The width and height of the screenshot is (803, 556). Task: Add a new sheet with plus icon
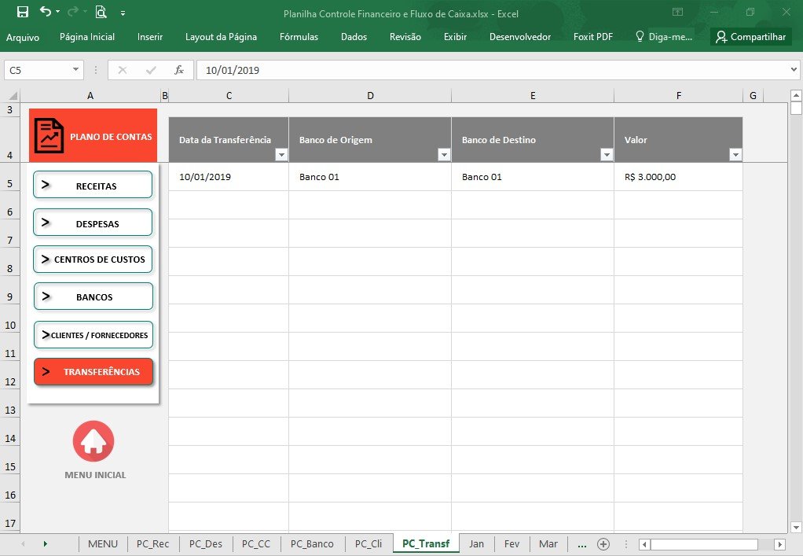coord(603,544)
